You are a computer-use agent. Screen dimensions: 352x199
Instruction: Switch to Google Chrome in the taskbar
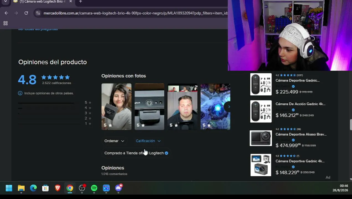70,188
